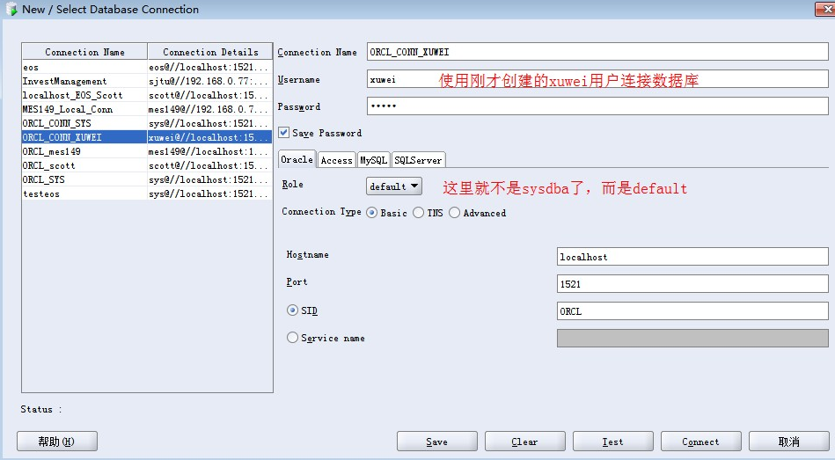
Task: Open the Role dropdown
Action: click(394, 186)
